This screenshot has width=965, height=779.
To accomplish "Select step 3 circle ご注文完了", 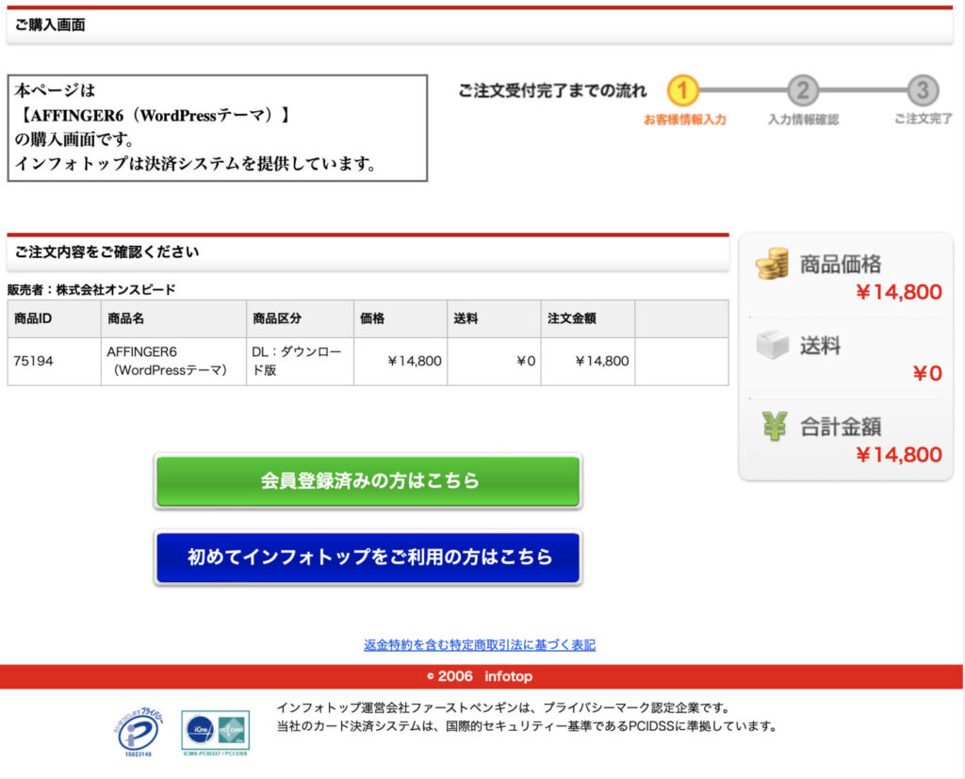I will coord(923,91).
